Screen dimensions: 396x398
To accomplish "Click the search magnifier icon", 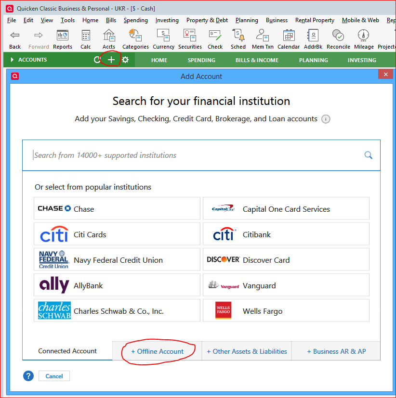I will pos(369,155).
